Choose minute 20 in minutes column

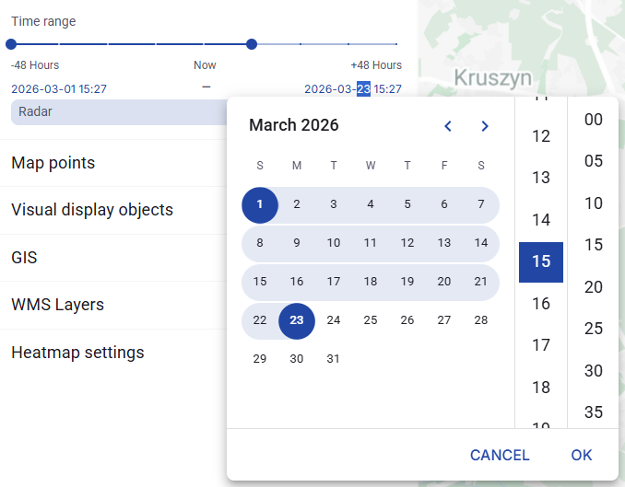(593, 287)
